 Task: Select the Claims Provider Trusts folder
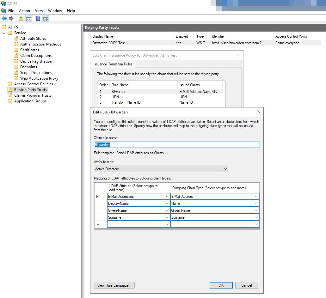[x=33, y=95]
